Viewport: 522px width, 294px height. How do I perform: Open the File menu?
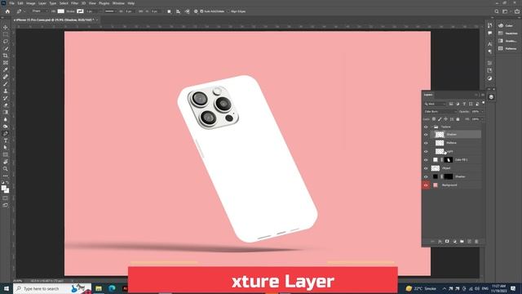tap(11, 3)
